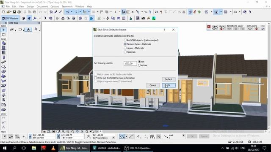Open the Windows Start menu

[x=5, y=148]
